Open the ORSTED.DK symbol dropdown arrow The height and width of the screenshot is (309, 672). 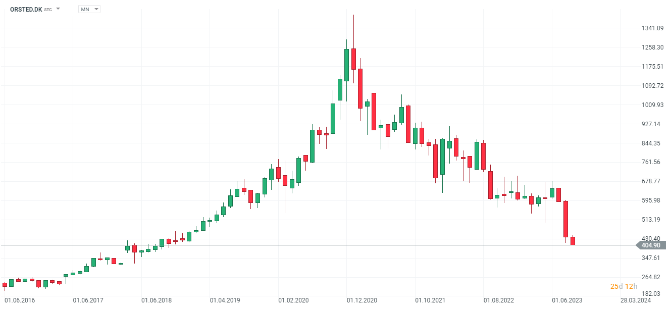tap(58, 9)
